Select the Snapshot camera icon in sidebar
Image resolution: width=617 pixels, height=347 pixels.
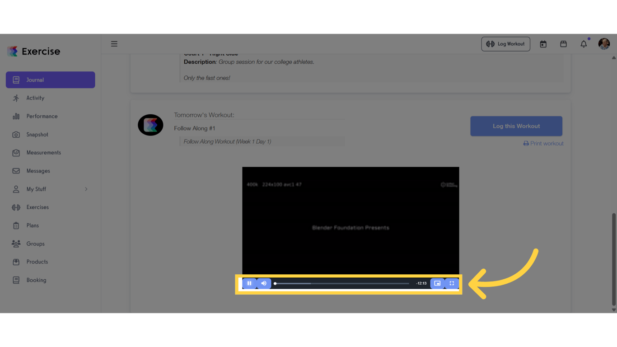[16, 134]
